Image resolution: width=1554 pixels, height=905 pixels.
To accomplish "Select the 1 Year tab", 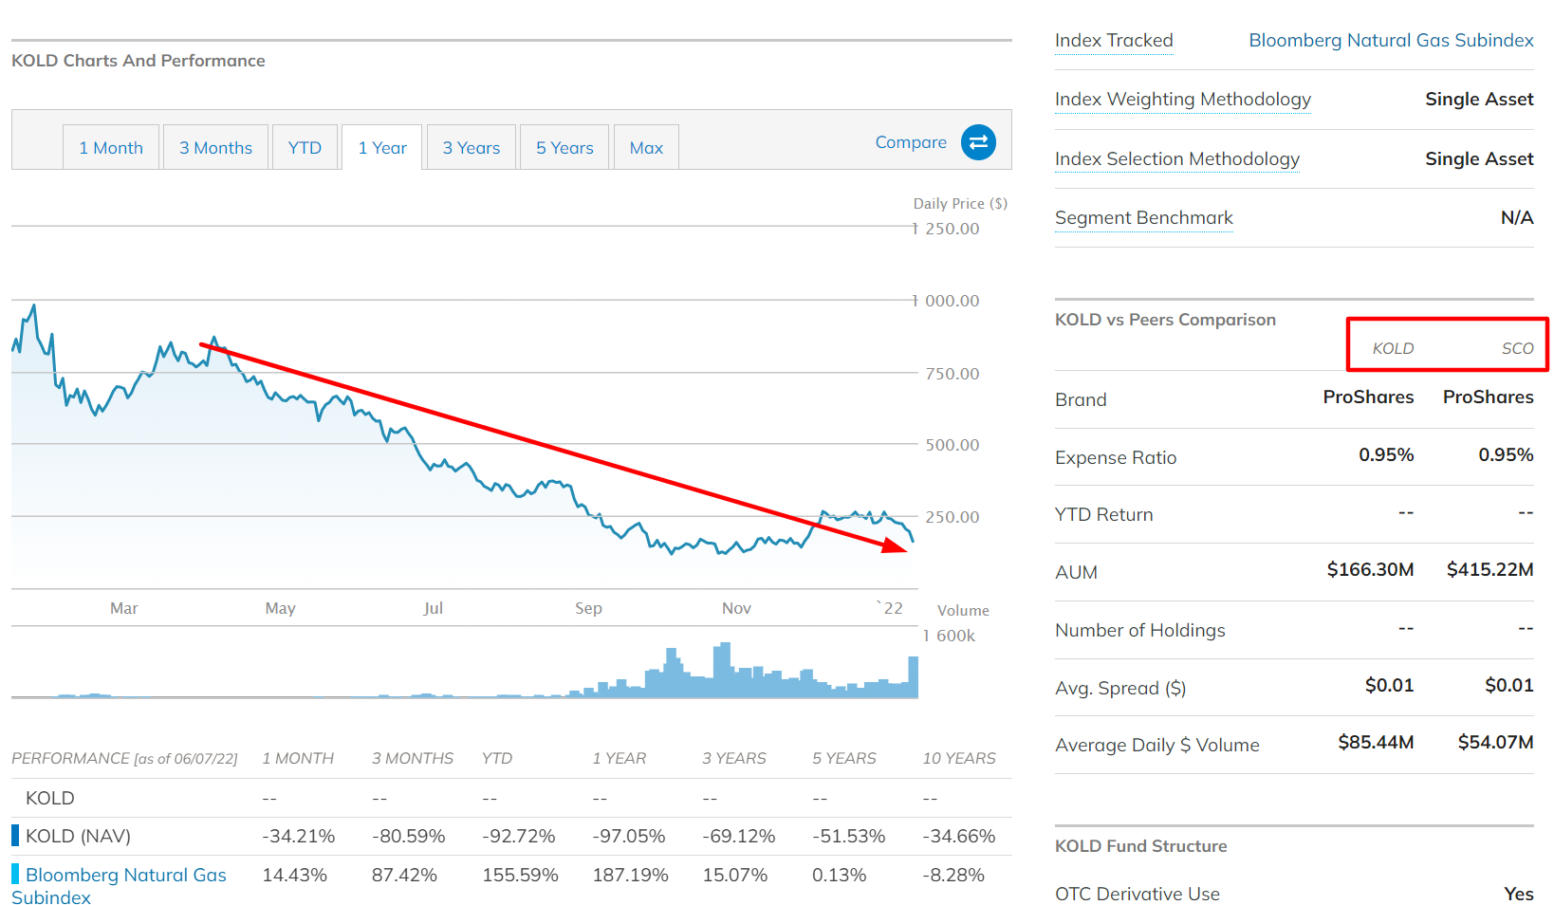I will (x=382, y=147).
